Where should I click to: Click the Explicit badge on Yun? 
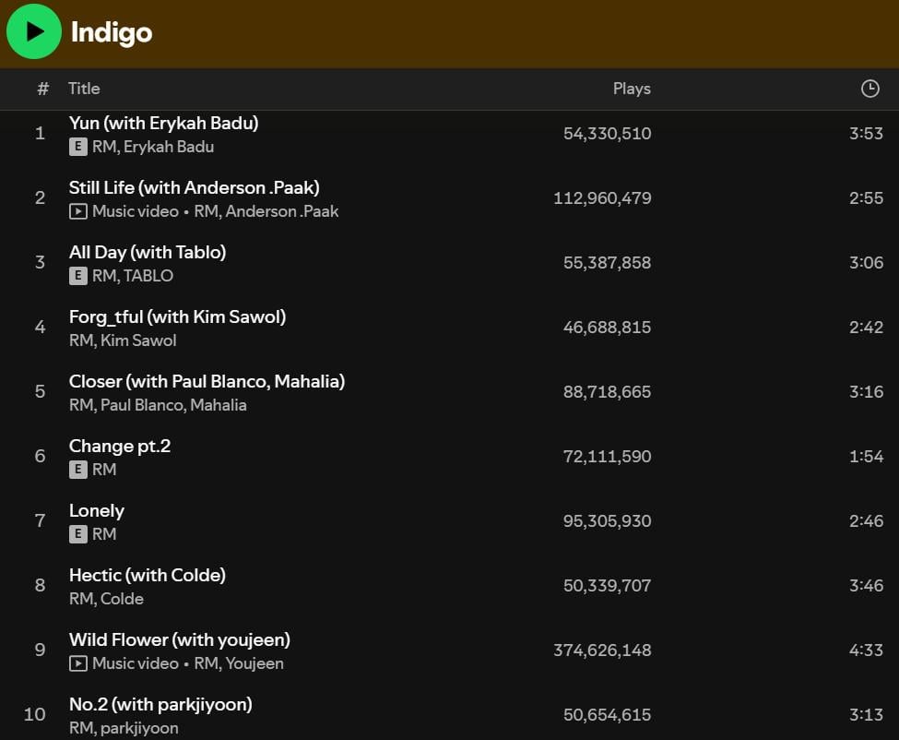pos(78,146)
